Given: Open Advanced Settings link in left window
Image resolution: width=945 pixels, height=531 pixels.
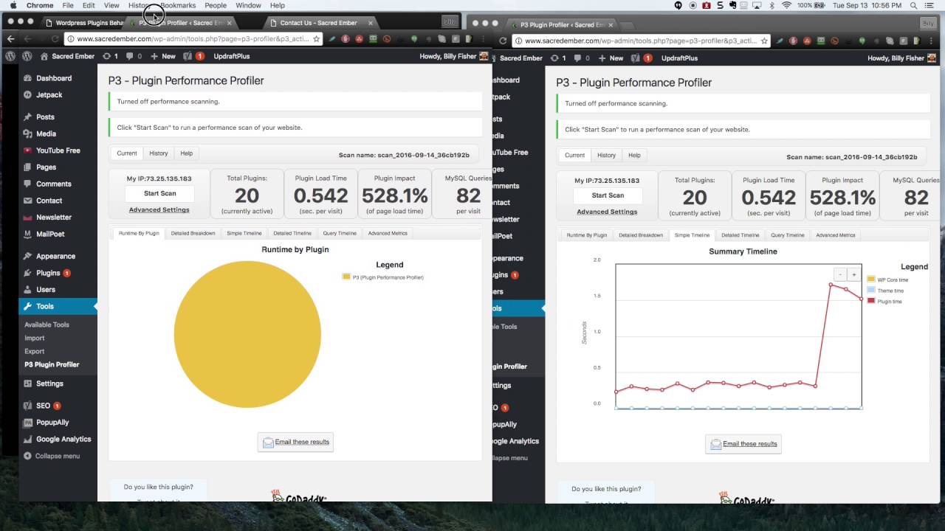Looking at the screenshot, I should coord(159,210).
